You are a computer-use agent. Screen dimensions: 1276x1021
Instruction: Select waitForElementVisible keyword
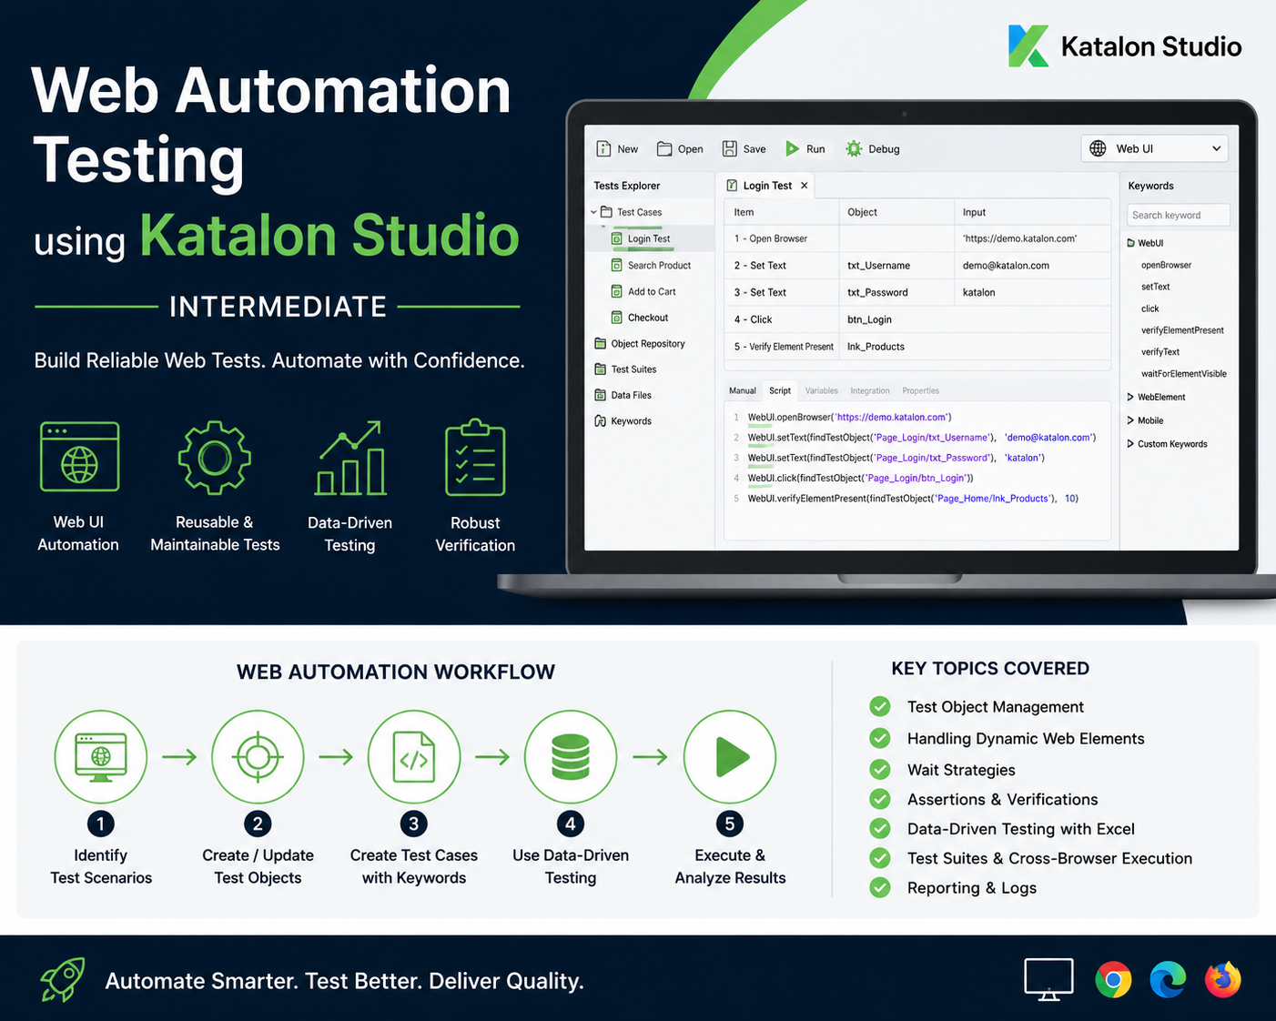coord(1184,374)
